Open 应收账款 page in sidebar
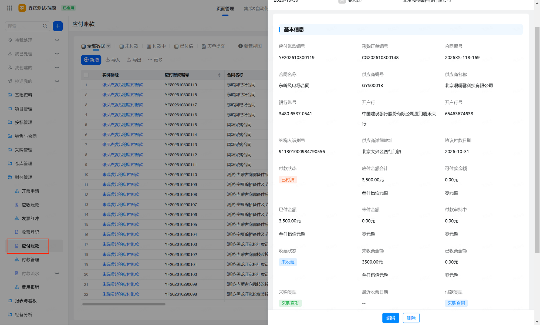540x325 pixels. (x=30, y=205)
